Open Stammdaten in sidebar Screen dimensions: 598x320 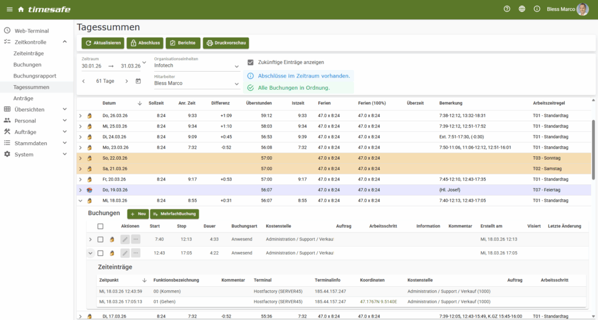(31, 143)
